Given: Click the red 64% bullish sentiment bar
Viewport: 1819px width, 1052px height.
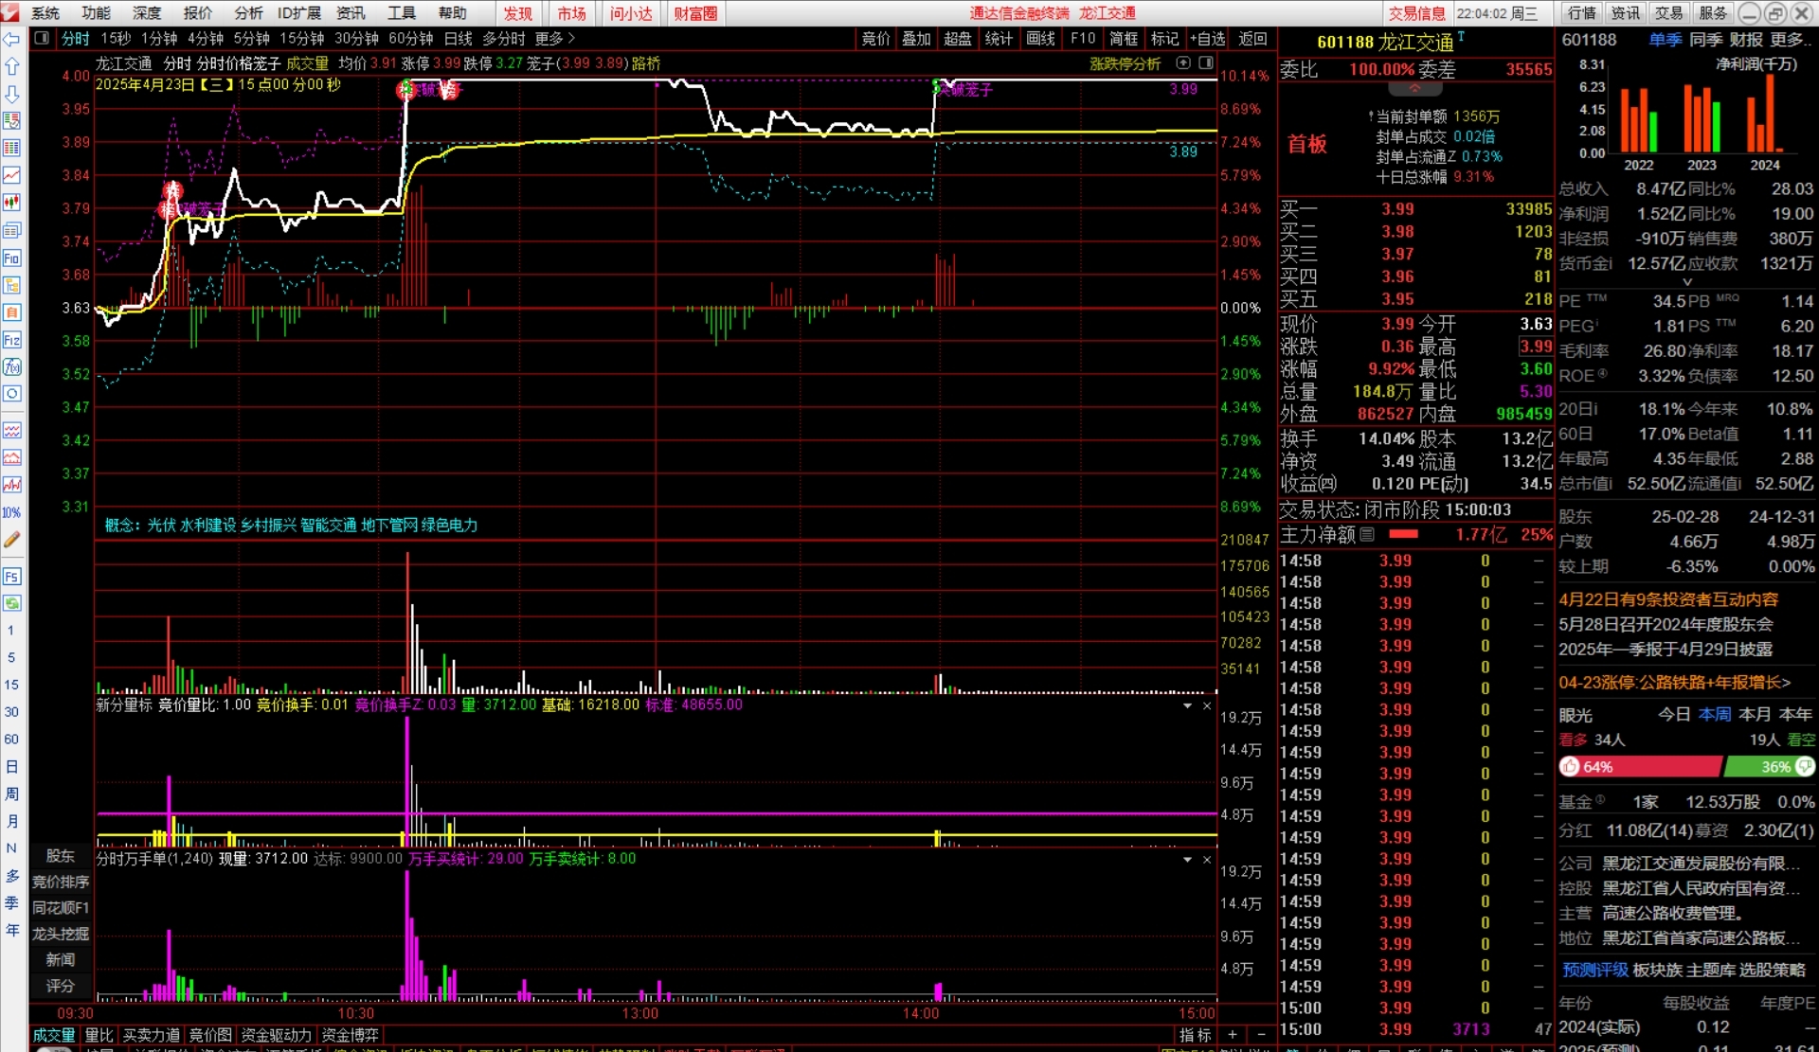Looking at the screenshot, I should click(x=1639, y=767).
